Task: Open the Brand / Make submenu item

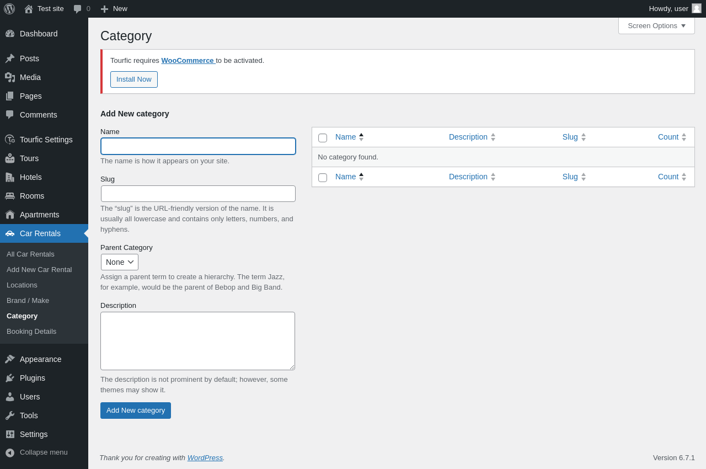Action: pos(28,301)
